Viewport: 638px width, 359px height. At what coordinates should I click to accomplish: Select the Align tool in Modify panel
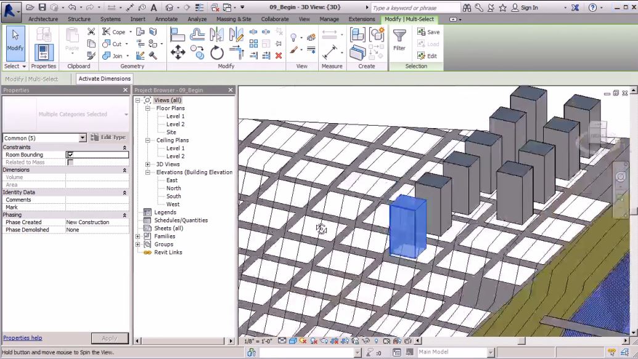point(178,34)
